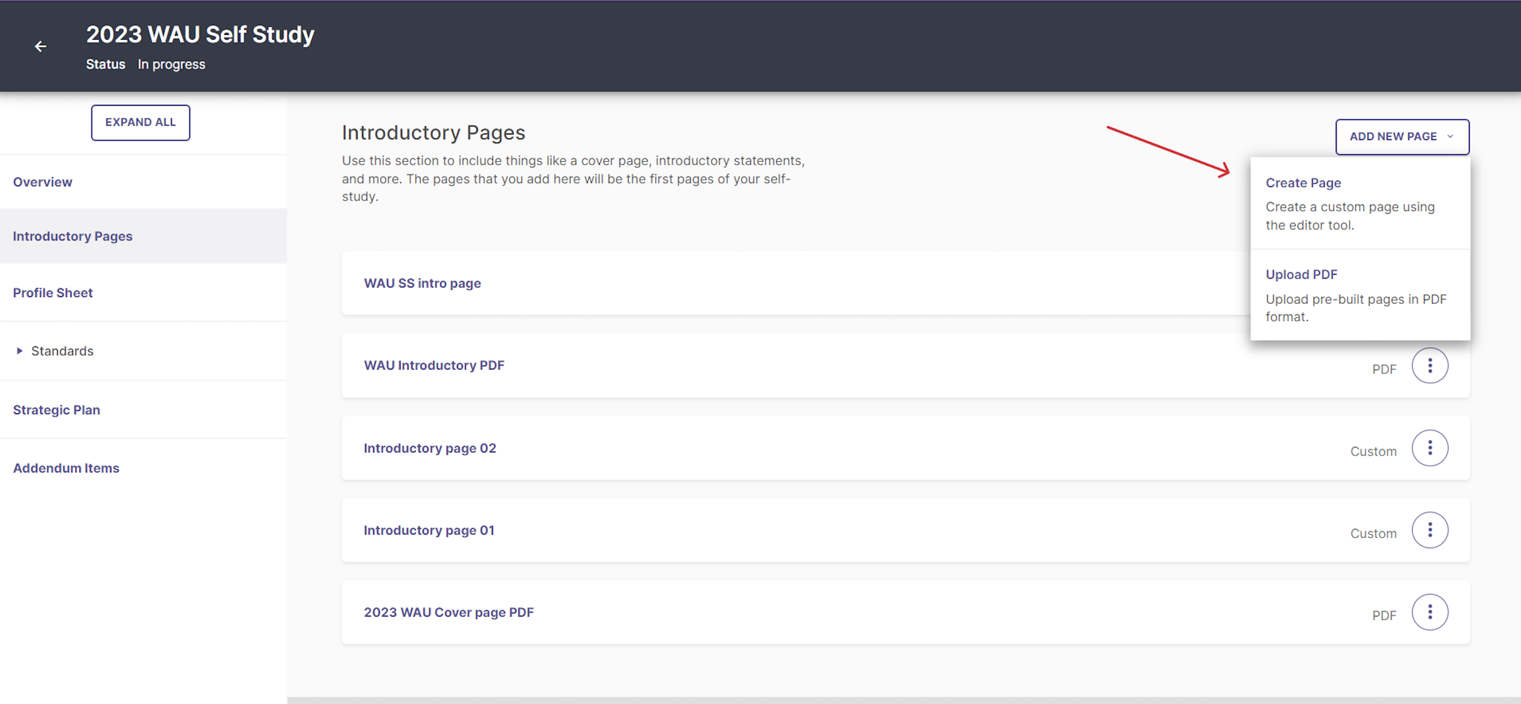
Task: Open the Overview section
Action: 42,182
